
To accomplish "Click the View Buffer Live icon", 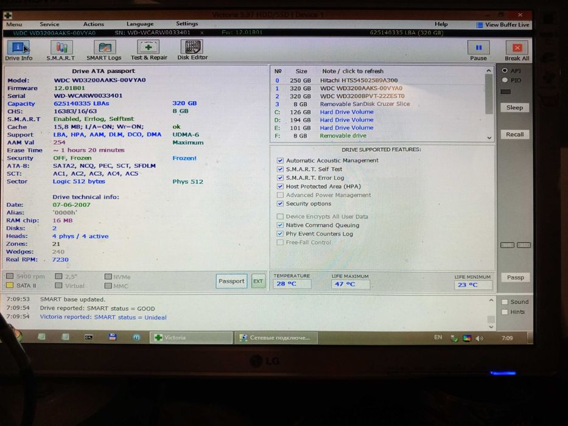I will pos(480,25).
